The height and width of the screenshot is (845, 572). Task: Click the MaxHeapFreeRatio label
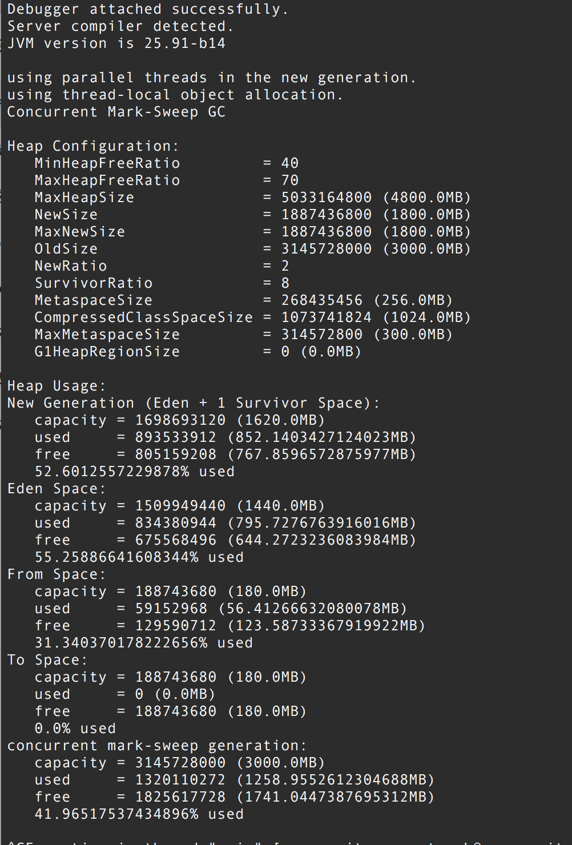coord(107,180)
